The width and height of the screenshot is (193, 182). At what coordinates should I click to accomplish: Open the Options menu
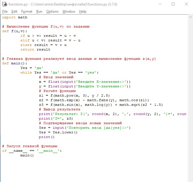(52, 12)
